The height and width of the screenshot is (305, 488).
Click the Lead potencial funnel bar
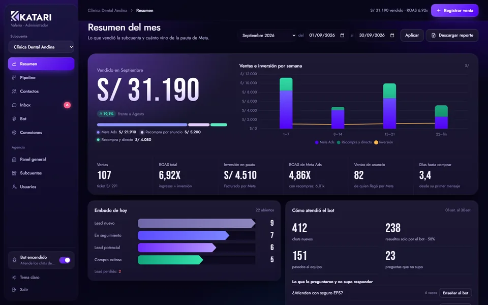pyautogui.click(x=177, y=248)
